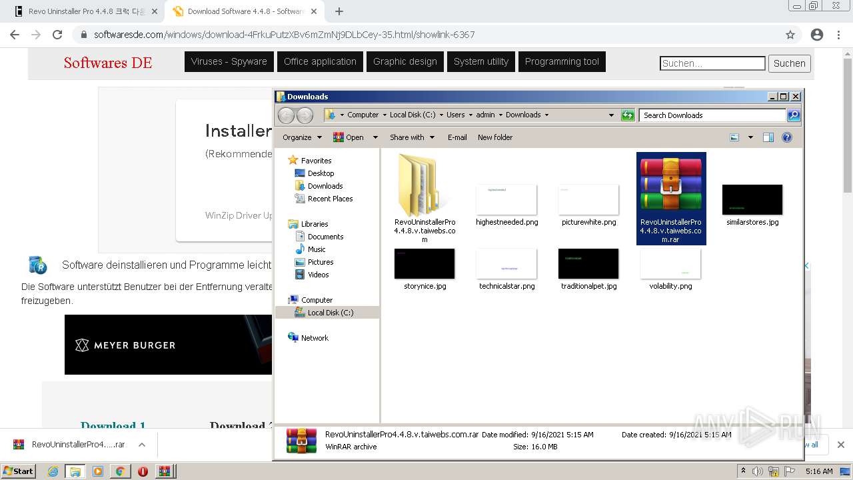The width and height of the screenshot is (853, 480).
Task: Show the preview pane in Explorer
Action: point(768,137)
